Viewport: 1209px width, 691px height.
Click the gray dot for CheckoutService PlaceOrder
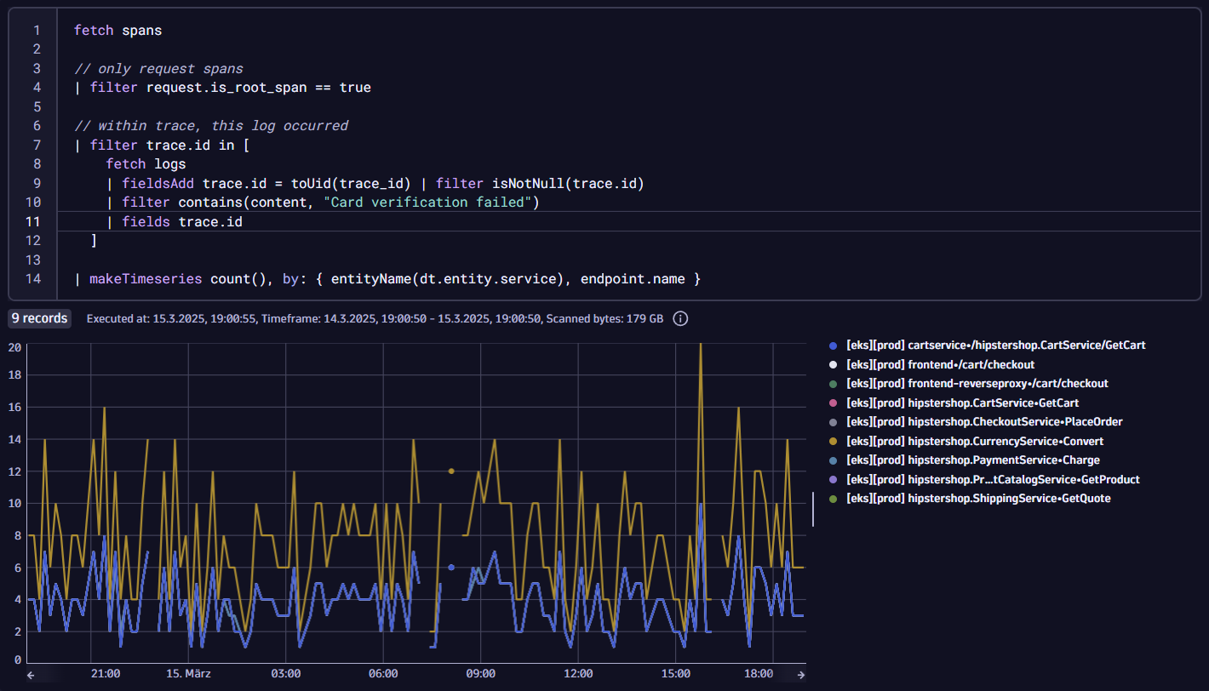[833, 421]
